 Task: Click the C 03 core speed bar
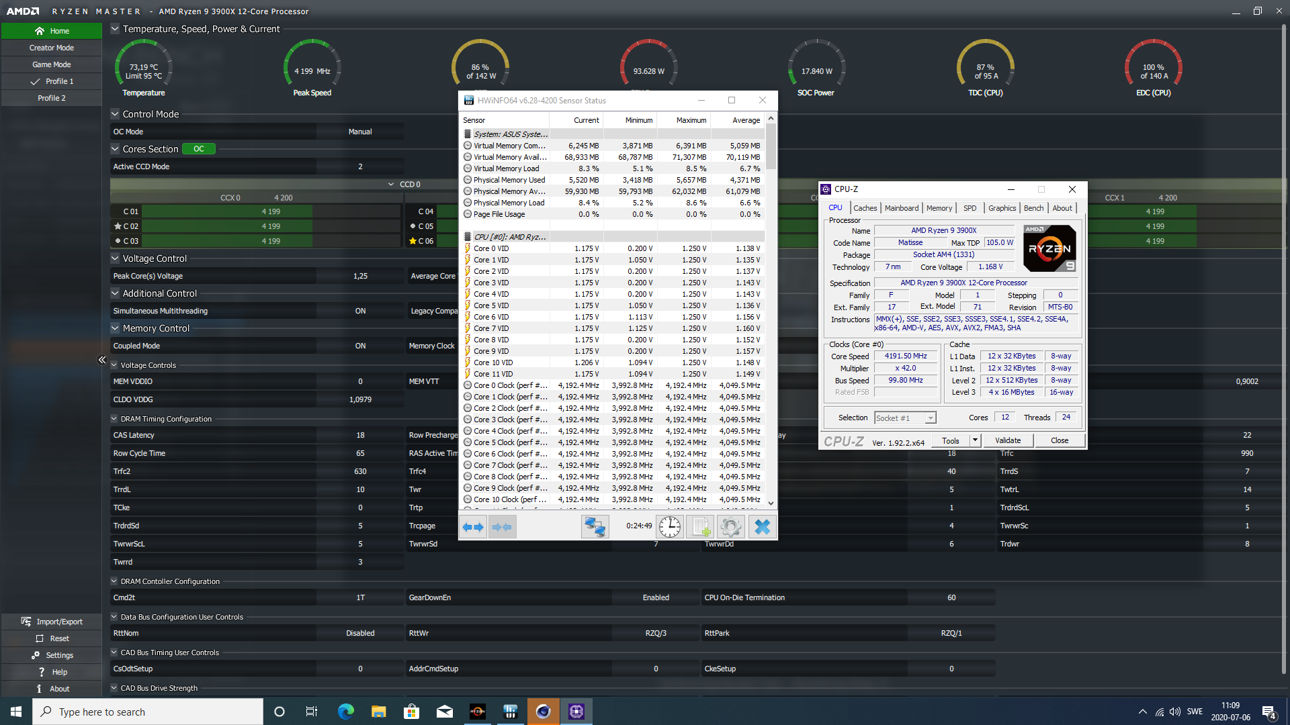271,241
